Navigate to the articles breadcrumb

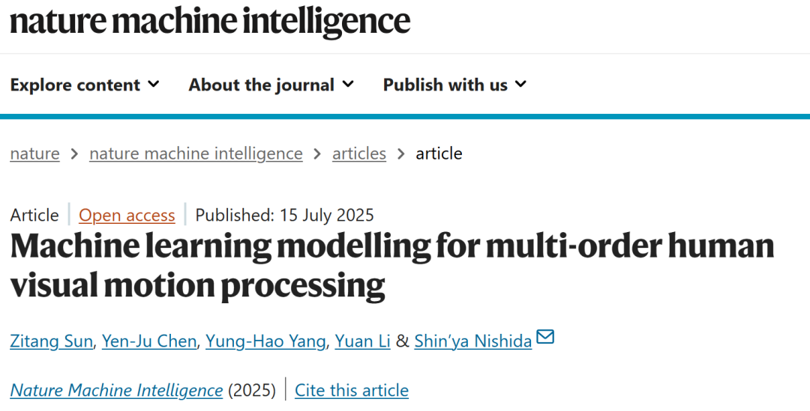click(x=359, y=153)
